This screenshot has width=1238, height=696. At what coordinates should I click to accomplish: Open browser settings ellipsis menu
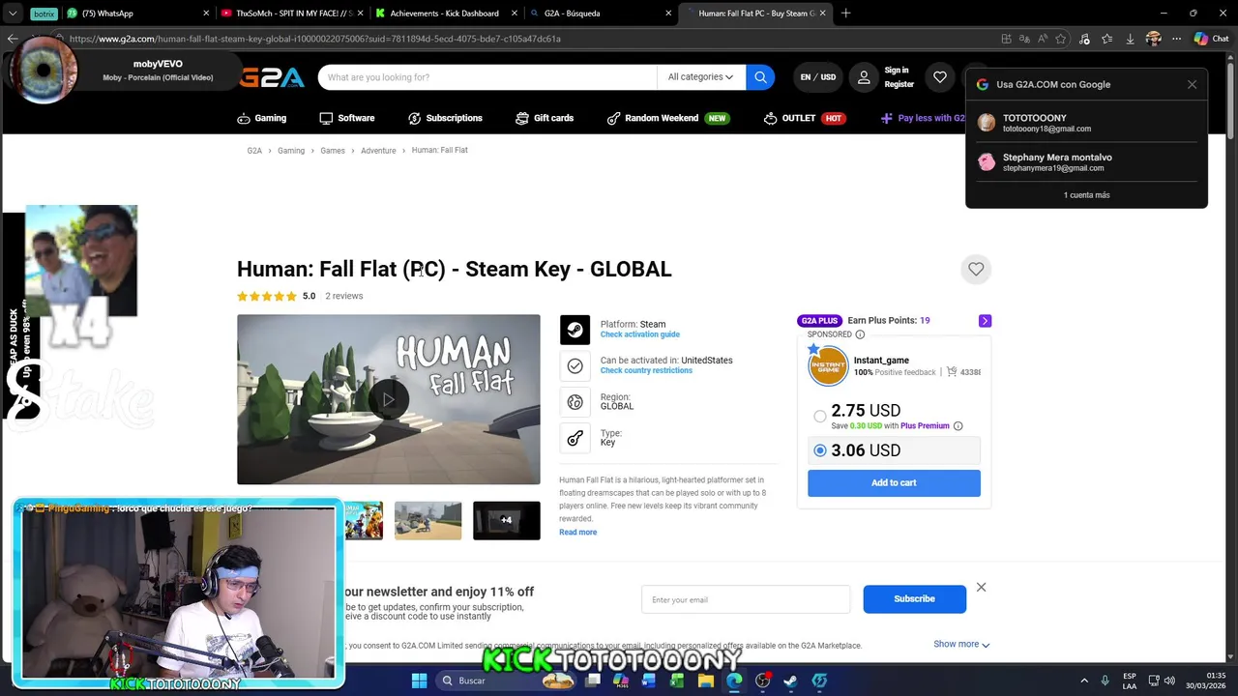click(1176, 39)
